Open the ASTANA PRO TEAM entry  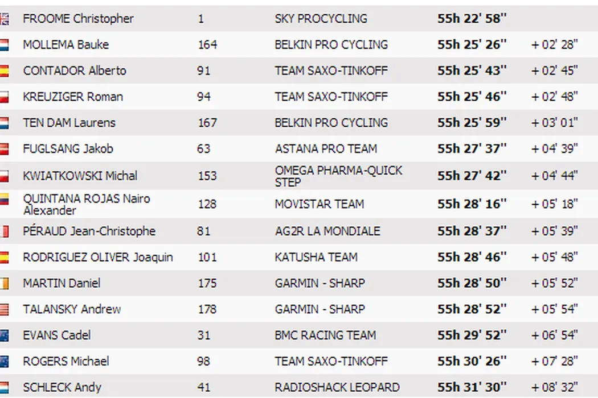[326, 149]
